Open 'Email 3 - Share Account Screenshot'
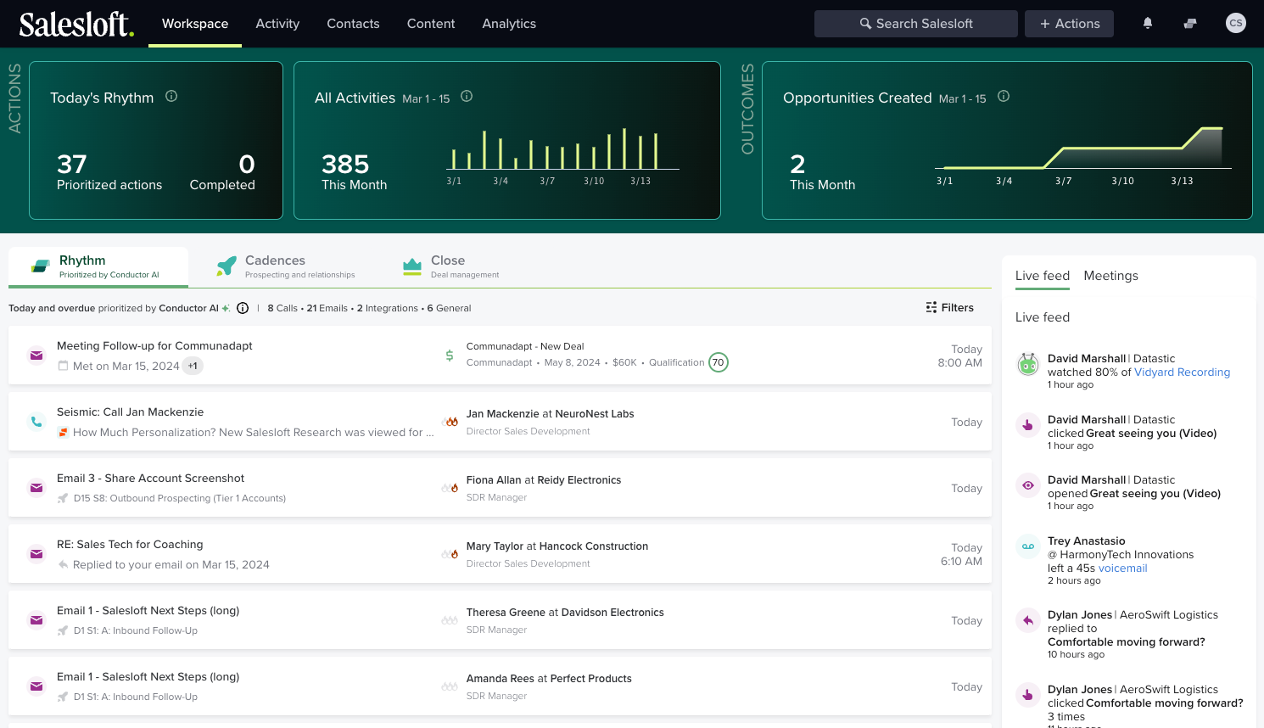This screenshot has height=728, width=1264. (x=150, y=479)
